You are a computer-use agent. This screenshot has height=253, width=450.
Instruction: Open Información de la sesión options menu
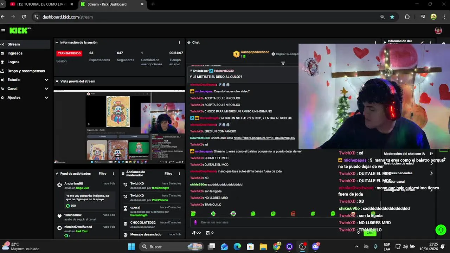(x=179, y=43)
